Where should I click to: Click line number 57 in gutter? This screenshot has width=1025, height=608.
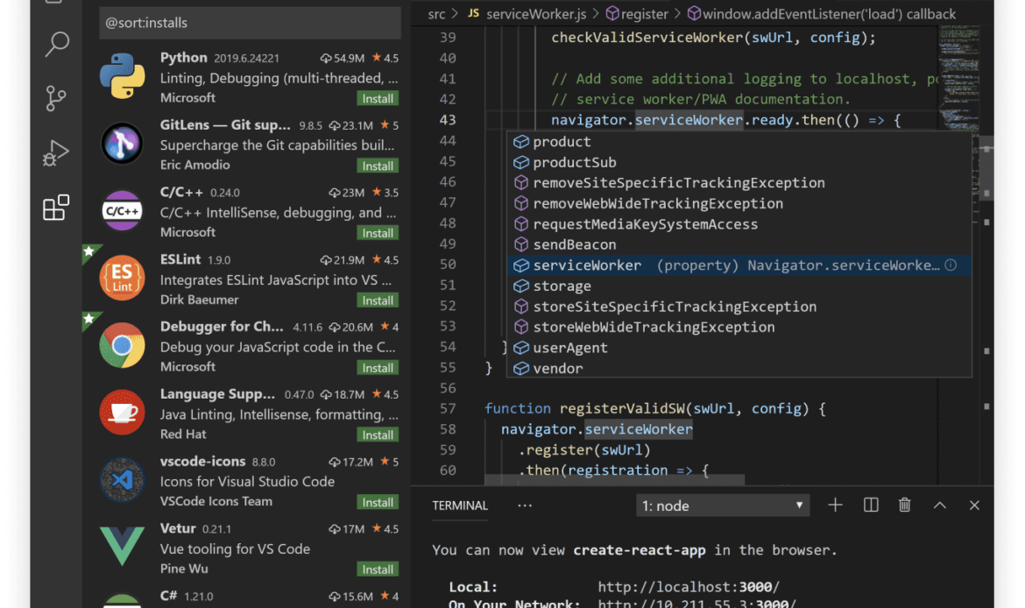pyautogui.click(x=448, y=408)
